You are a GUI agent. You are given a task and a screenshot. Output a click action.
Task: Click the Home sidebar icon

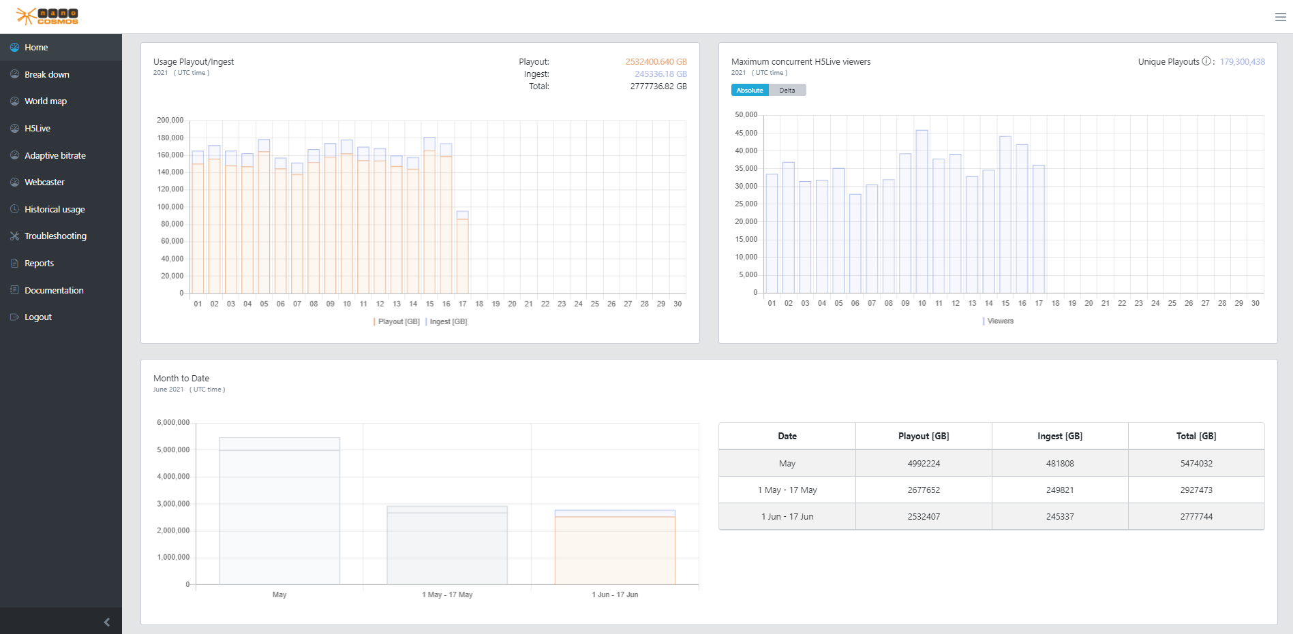[x=14, y=47]
